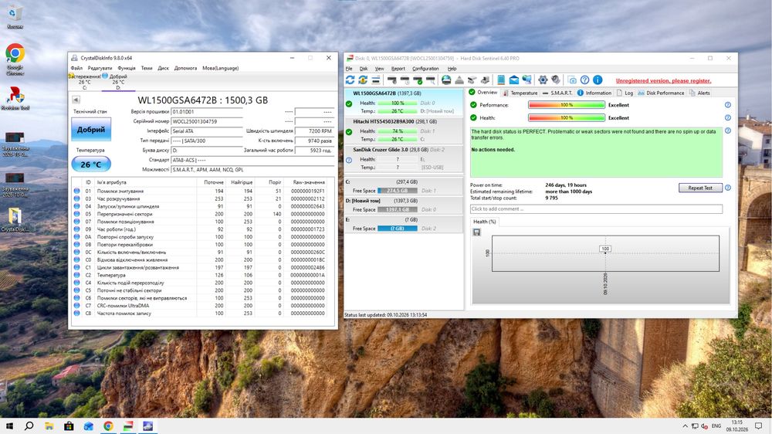Switch to the Log tab
772x434 pixels.
tap(625, 93)
